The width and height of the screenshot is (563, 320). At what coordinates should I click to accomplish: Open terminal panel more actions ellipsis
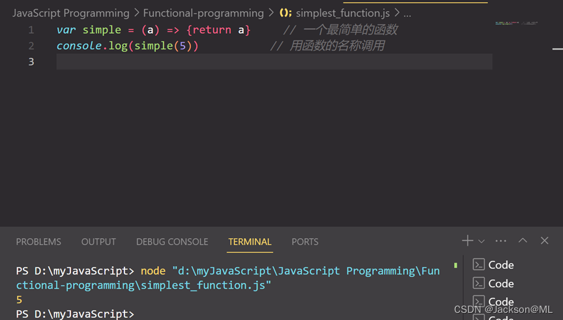500,241
